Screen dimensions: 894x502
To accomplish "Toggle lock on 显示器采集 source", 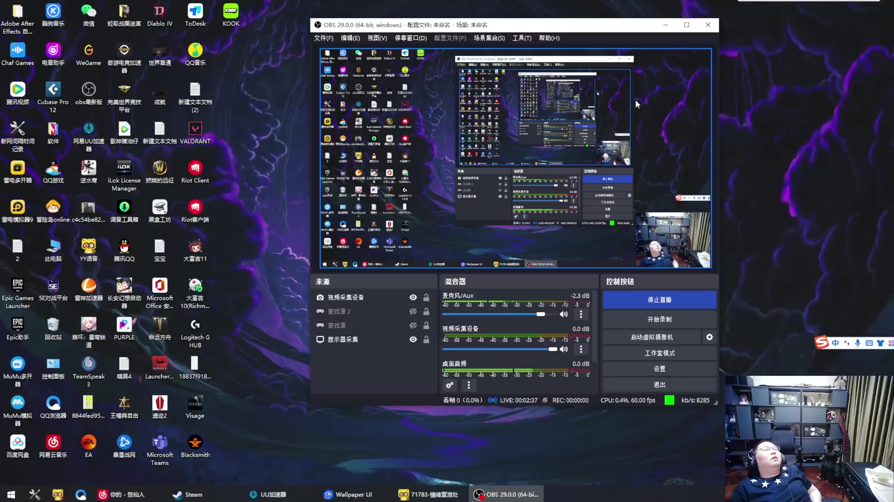I will tap(426, 339).
